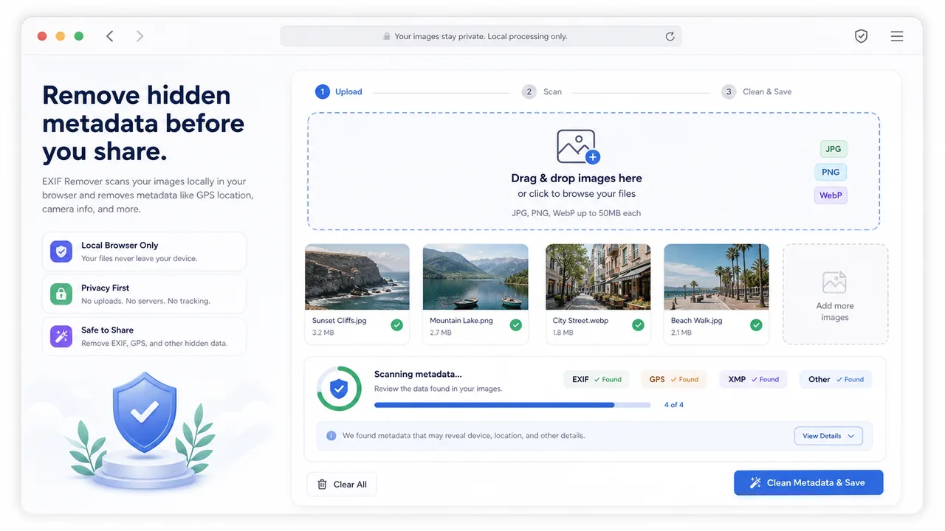Toggle green checkmark on Sunset Cliffs.jpg
The image size is (945, 531).
pos(397,325)
